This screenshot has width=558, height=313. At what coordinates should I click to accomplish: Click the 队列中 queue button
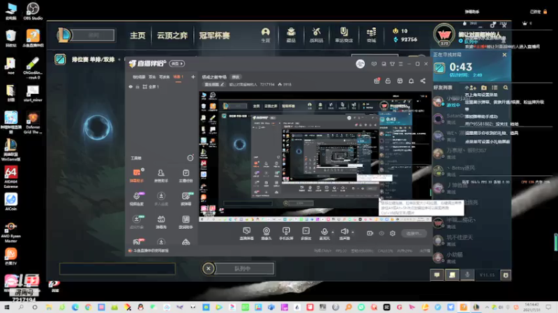coord(243,268)
